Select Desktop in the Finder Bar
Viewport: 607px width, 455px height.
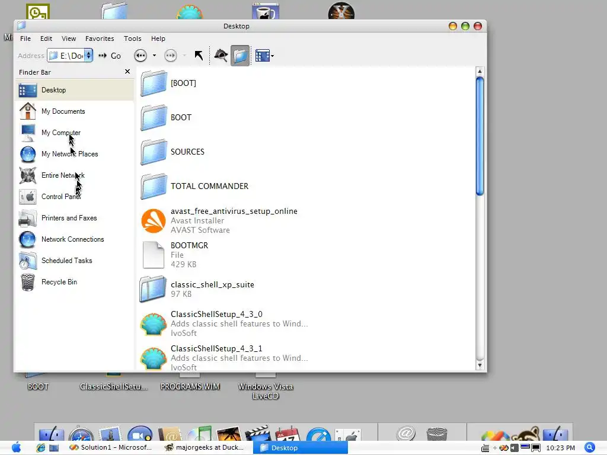(x=75, y=90)
